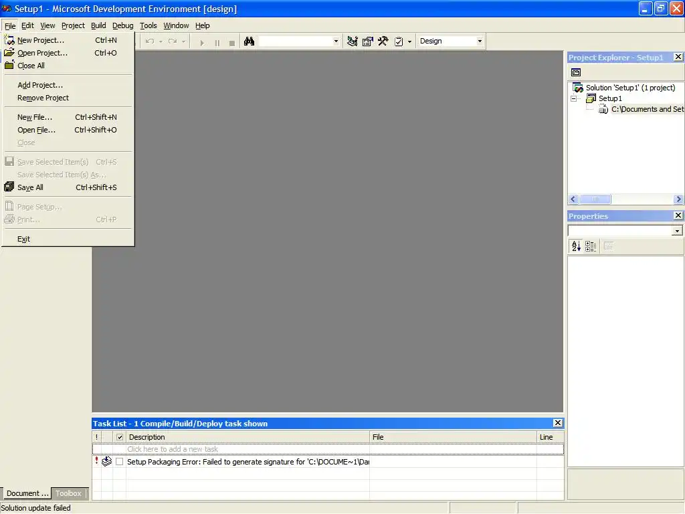Open the Help menu
The width and height of the screenshot is (685, 514).
pyautogui.click(x=202, y=25)
